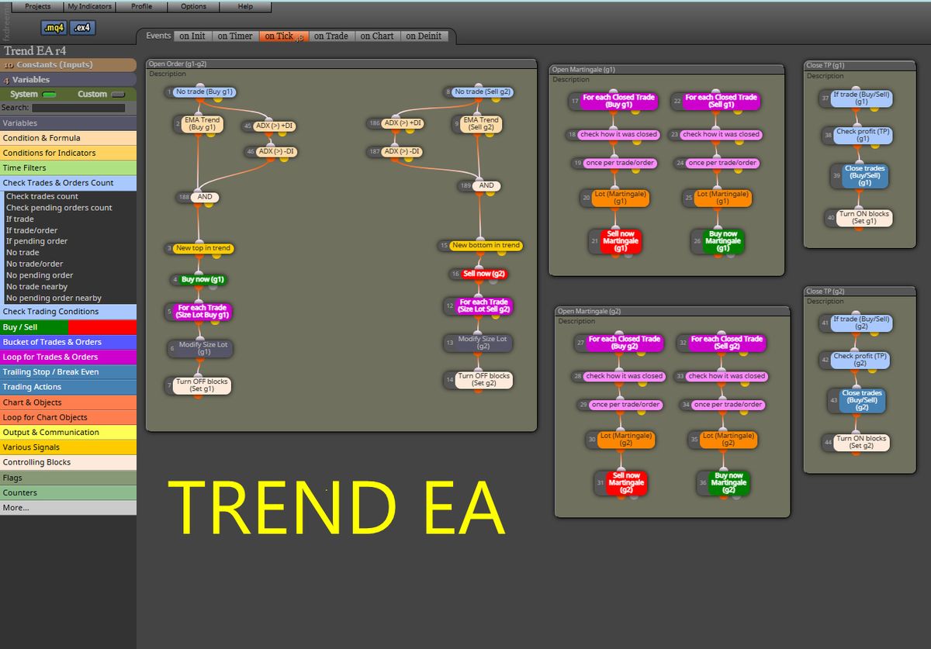Open the Options menu
This screenshot has width=931, height=649.
click(x=193, y=6)
